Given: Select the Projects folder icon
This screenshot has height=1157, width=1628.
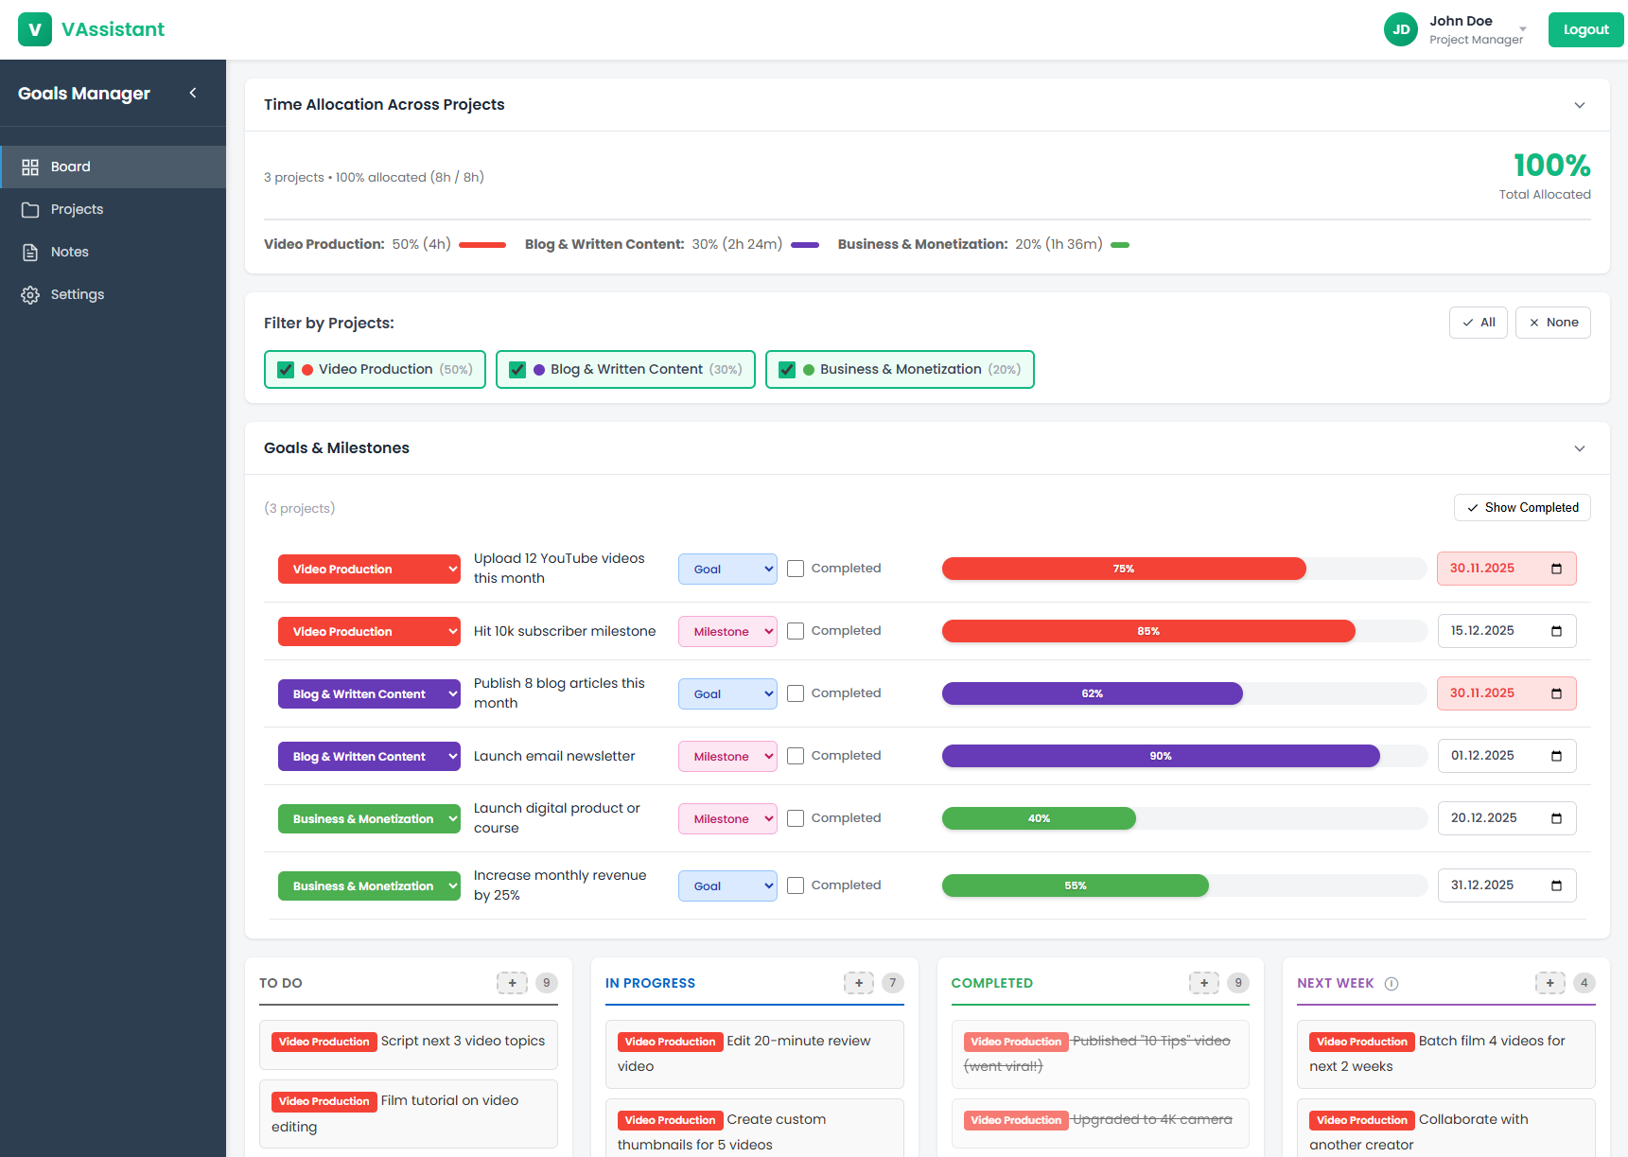Looking at the screenshot, I should click(x=30, y=209).
